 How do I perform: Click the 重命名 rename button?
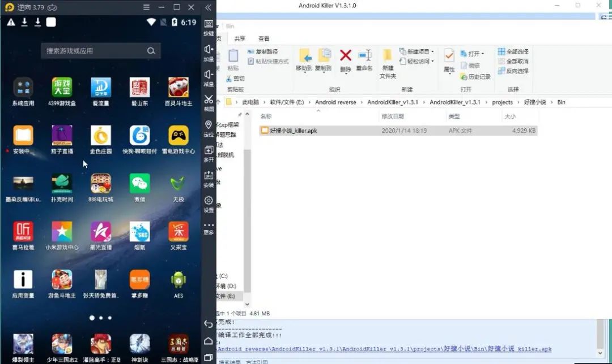point(364,59)
